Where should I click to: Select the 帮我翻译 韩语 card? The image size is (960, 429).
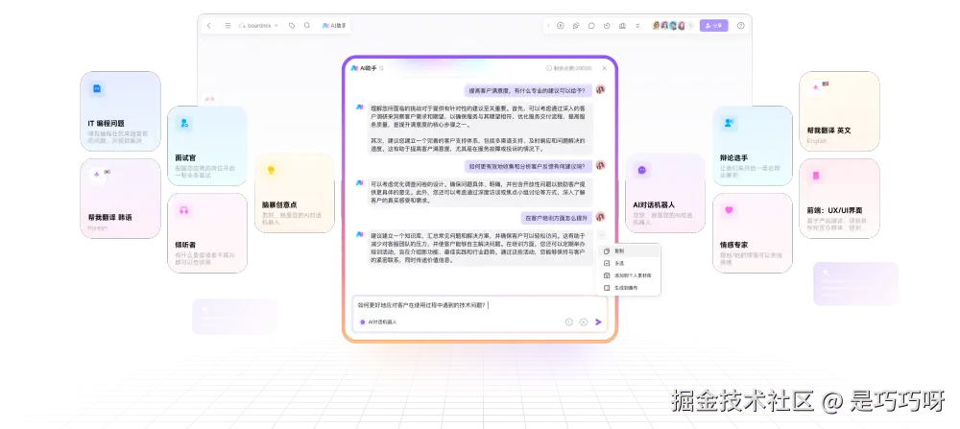[121, 199]
